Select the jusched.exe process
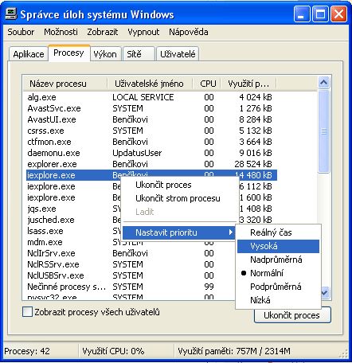Viewport: 352px width, 363px height. (51, 220)
